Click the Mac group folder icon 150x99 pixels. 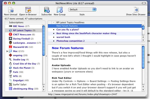pos(10,51)
